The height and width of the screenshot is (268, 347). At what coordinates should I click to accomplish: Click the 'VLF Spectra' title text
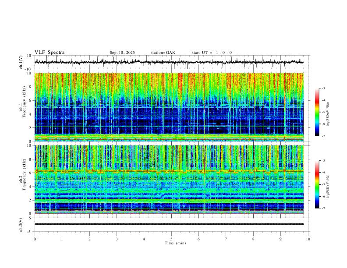click(x=50, y=53)
